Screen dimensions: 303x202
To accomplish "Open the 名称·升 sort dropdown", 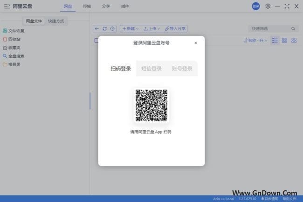I will coord(255,41).
